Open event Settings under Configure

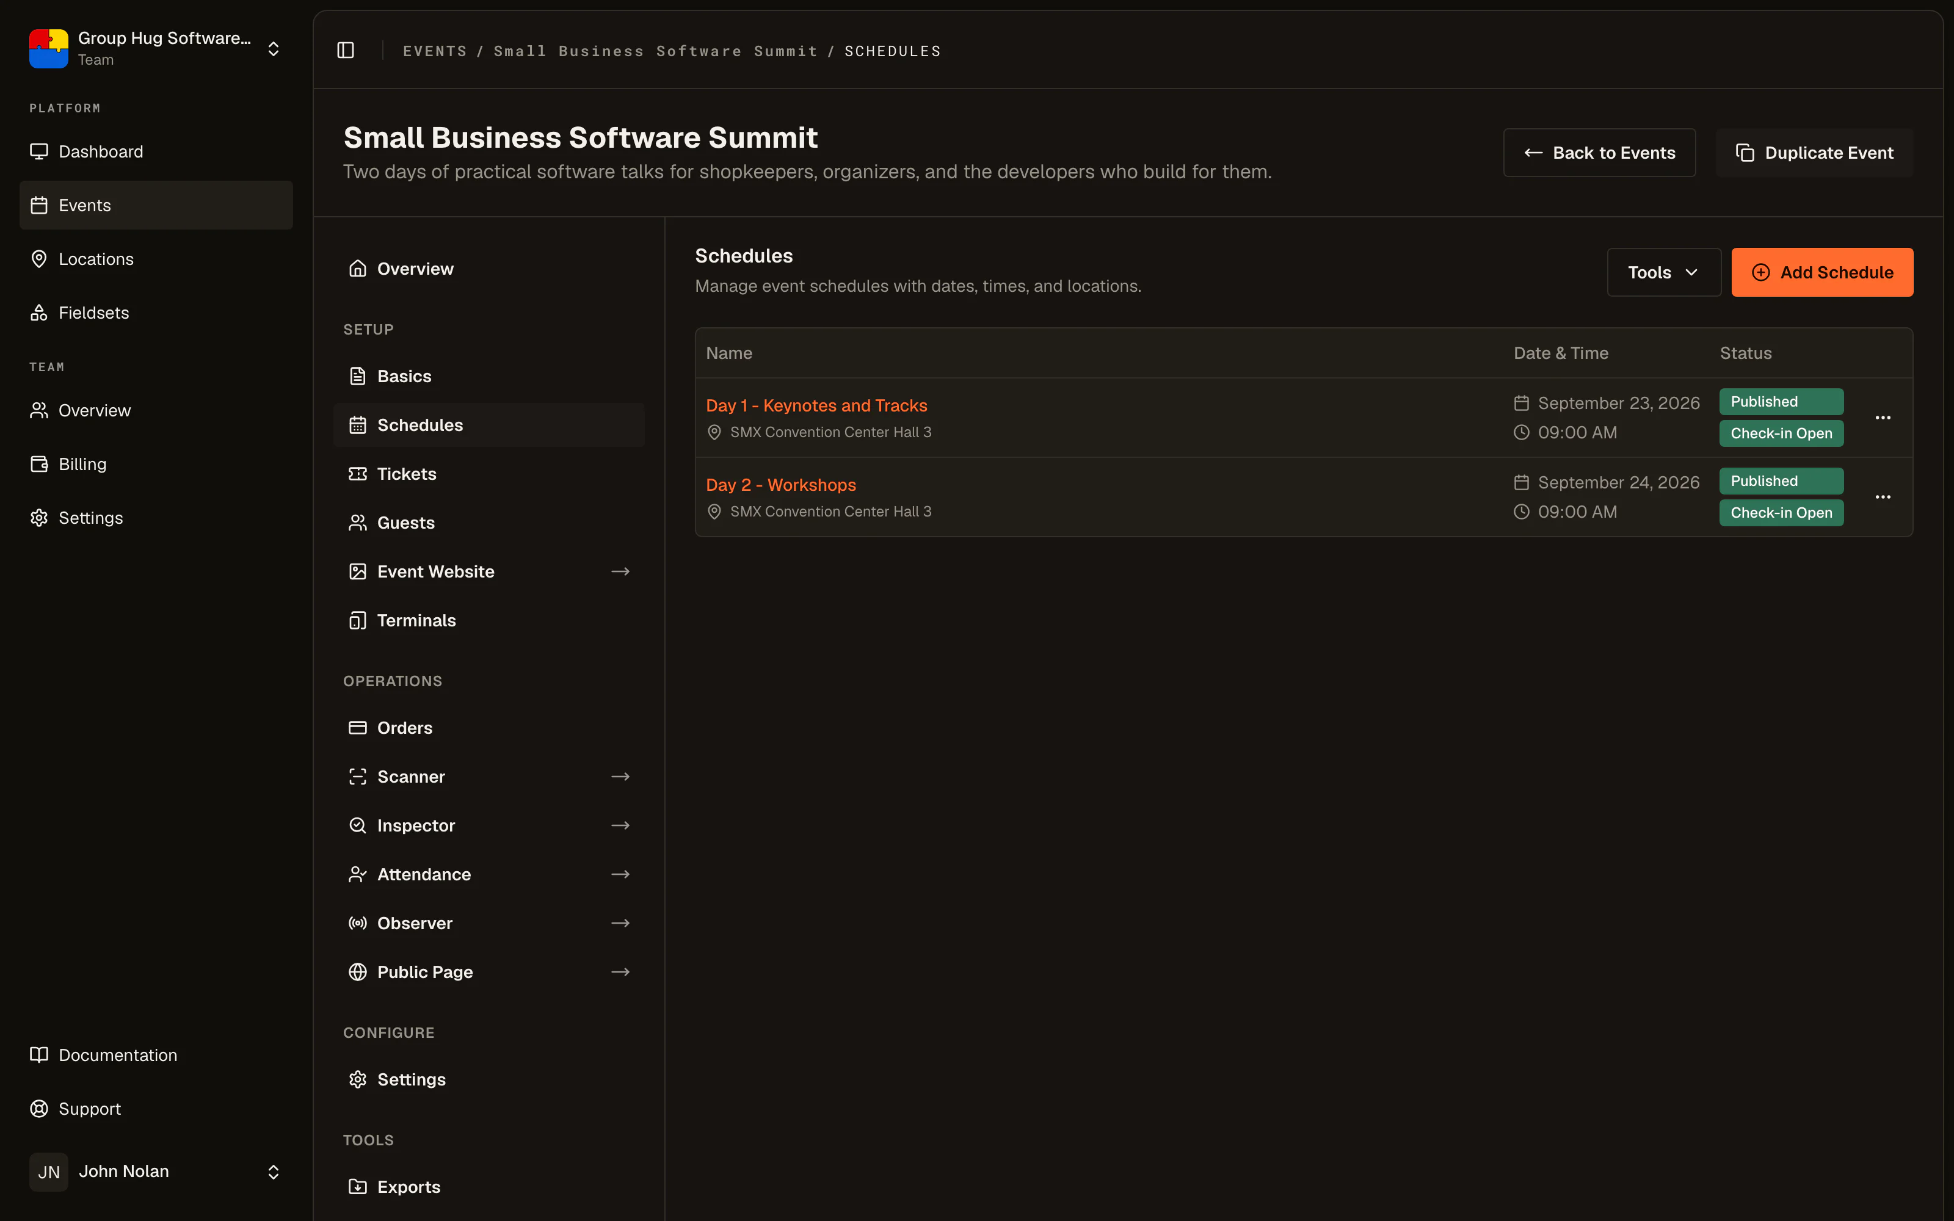489,1080
